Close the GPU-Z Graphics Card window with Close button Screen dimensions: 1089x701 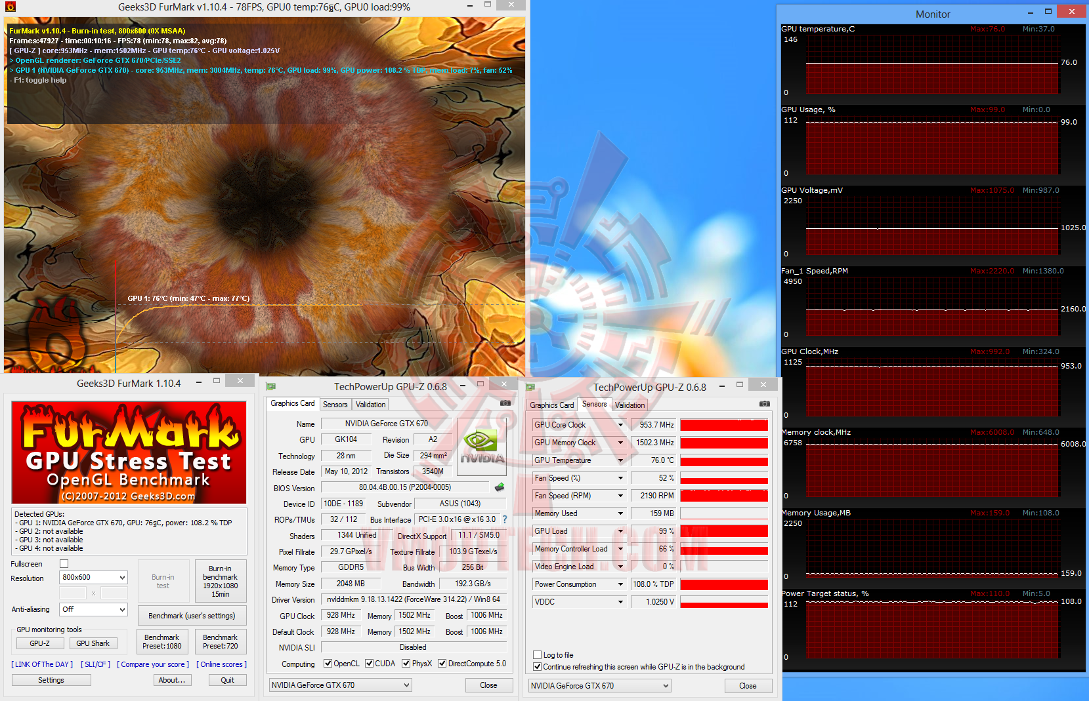489,685
